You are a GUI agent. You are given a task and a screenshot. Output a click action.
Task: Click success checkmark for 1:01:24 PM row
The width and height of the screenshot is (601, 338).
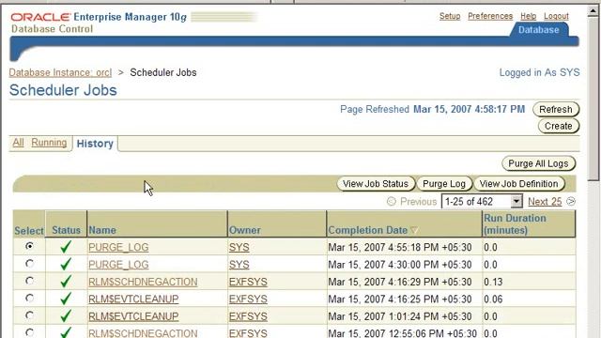(66, 315)
